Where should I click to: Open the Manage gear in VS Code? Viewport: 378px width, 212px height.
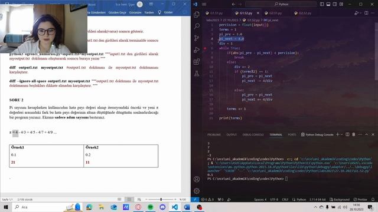197,191
